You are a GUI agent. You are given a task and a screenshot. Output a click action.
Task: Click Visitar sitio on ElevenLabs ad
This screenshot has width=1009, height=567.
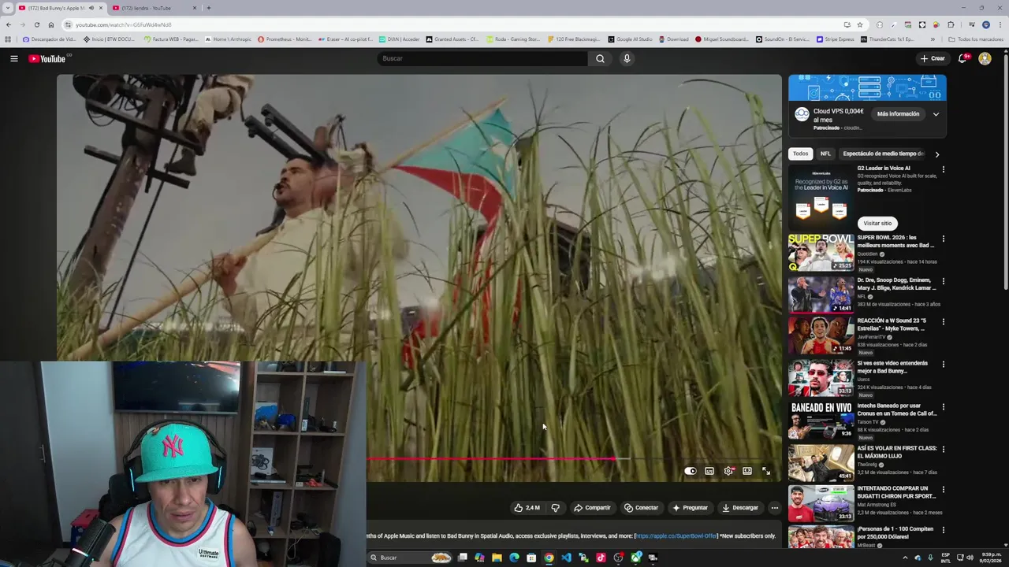[877, 223]
